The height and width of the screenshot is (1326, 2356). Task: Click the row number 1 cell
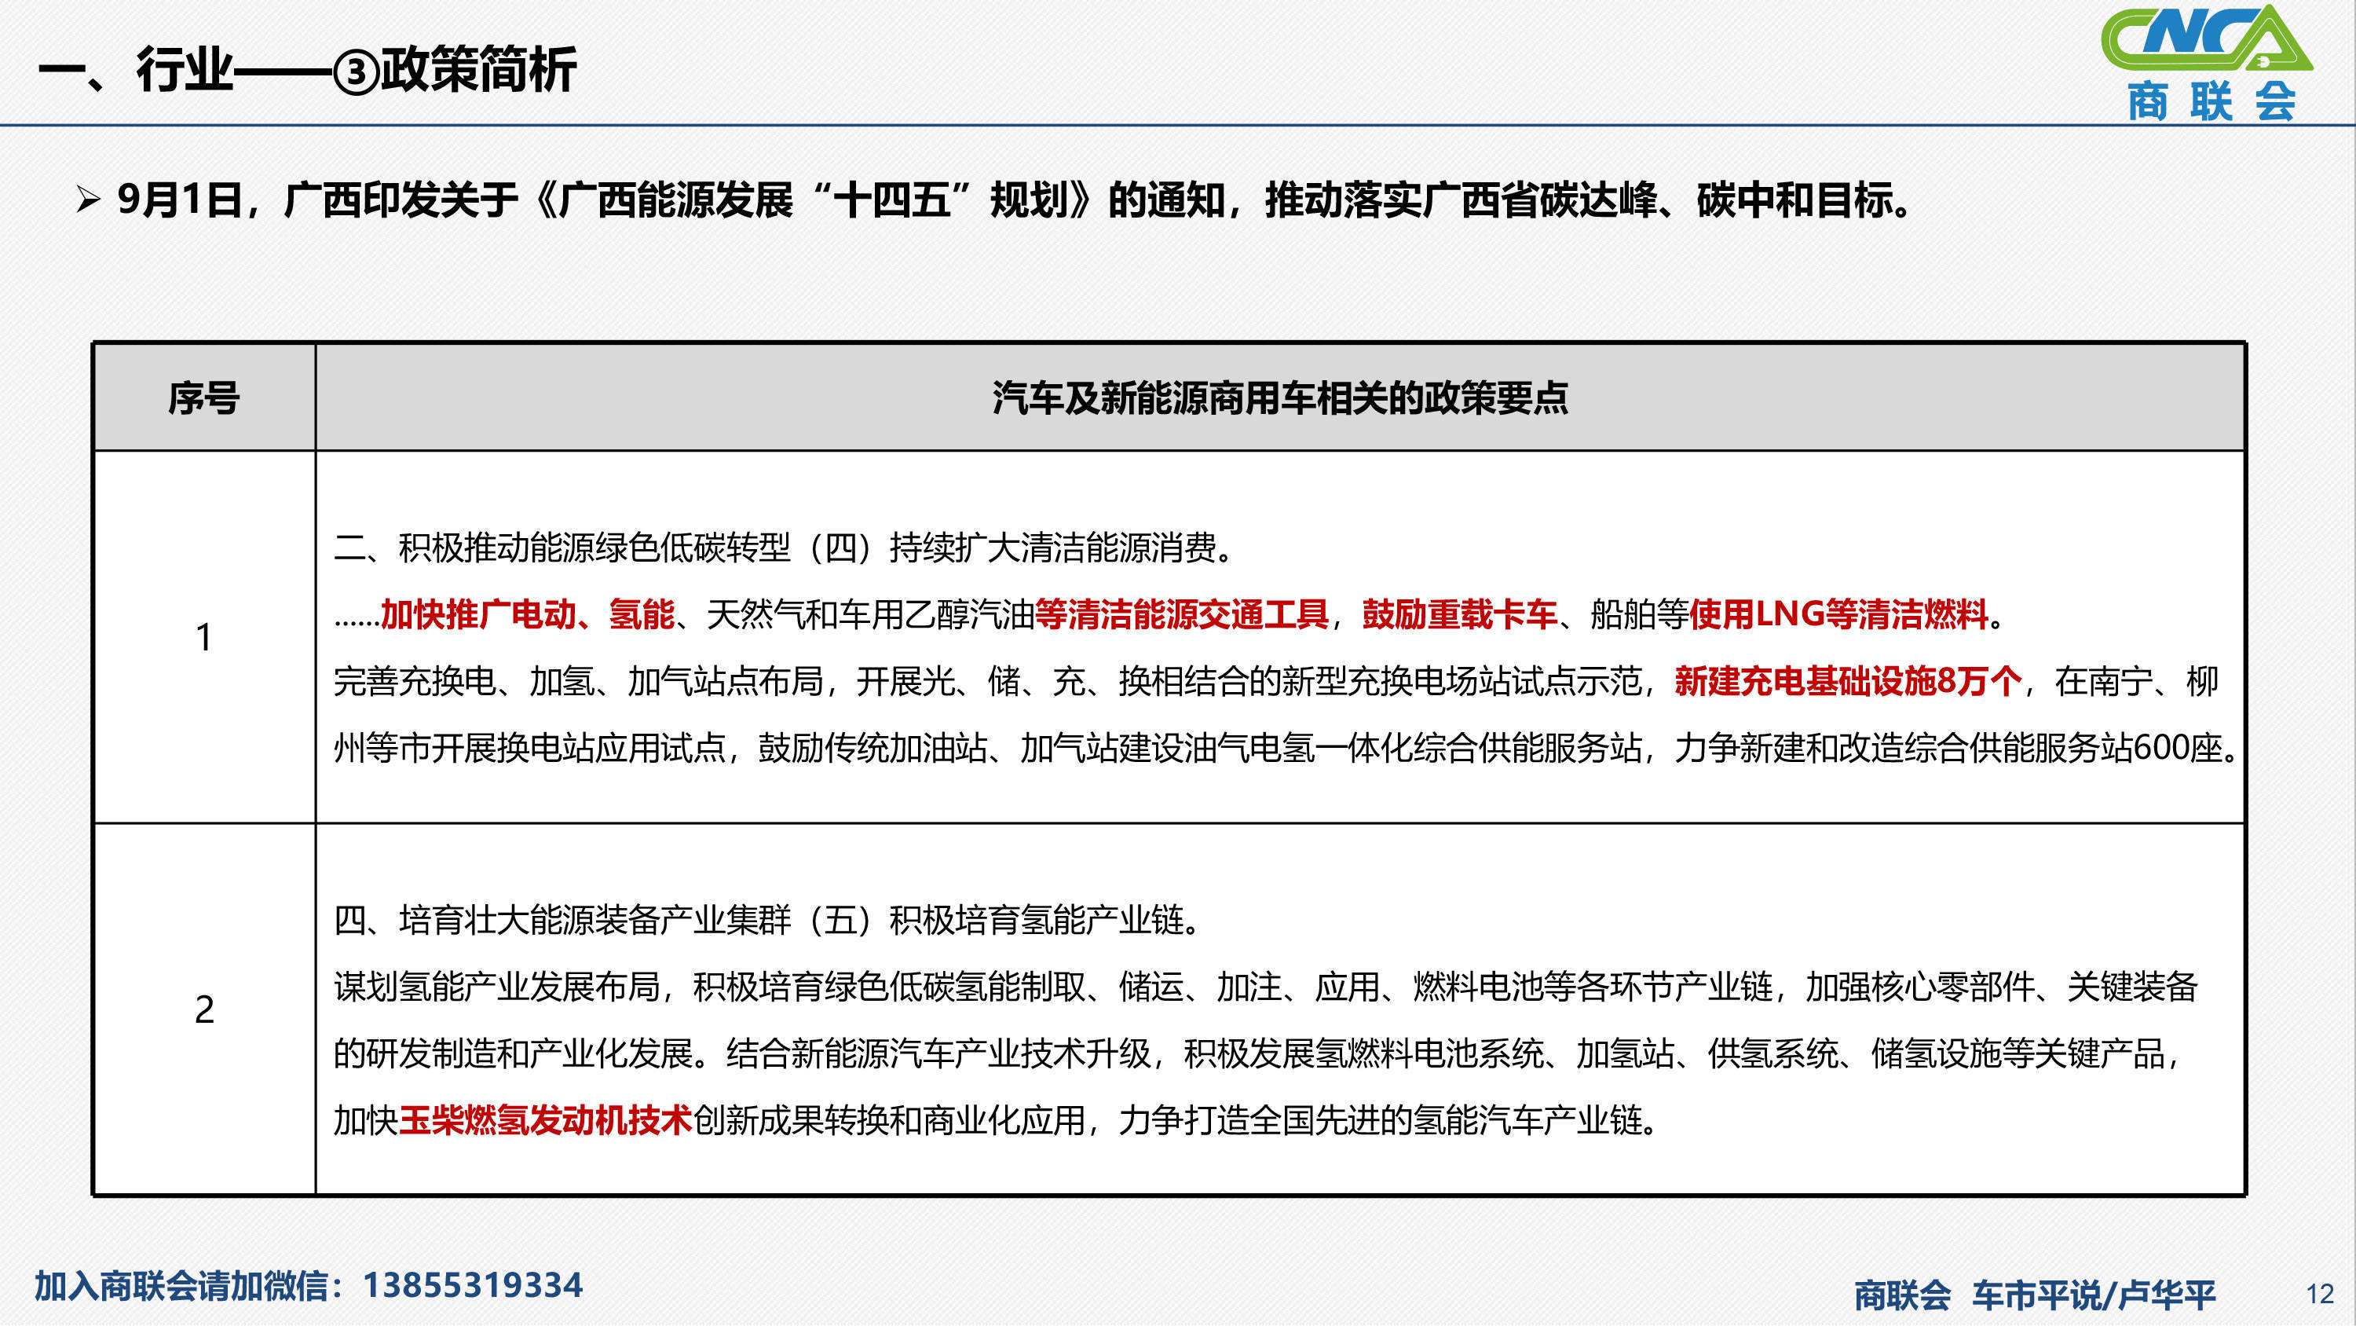tap(204, 637)
